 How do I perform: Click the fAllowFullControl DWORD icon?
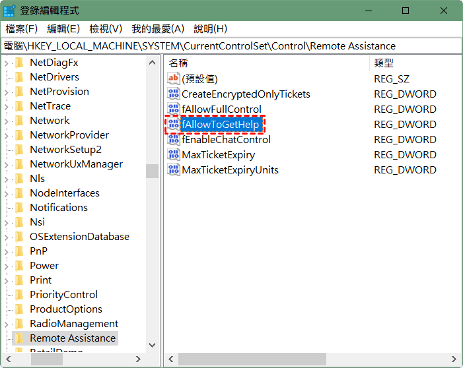click(174, 109)
